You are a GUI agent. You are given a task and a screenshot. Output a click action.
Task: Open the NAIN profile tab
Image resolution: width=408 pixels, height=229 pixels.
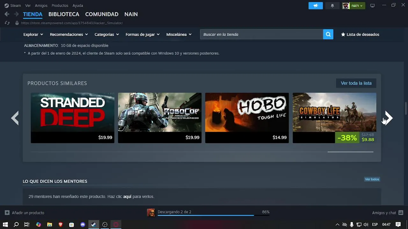[x=131, y=14]
